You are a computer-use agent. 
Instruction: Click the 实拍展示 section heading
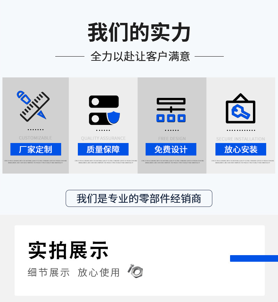click(x=68, y=250)
